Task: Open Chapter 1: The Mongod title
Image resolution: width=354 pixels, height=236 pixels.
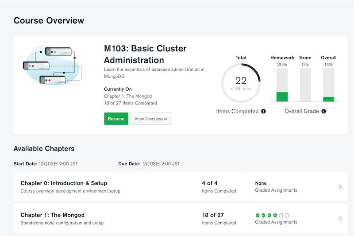Action: [52, 215]
